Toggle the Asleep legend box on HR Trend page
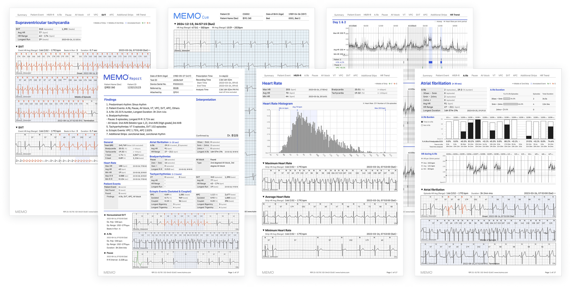 coord(435,22)
